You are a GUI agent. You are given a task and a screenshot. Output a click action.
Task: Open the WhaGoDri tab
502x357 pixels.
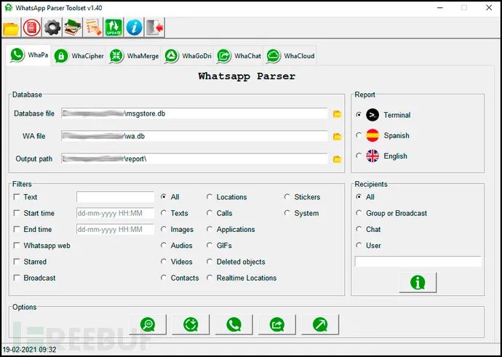[188, 56]
